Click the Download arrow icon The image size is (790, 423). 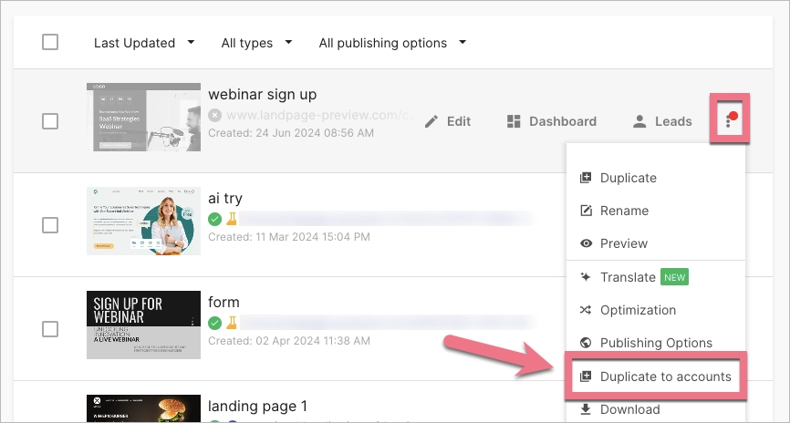pos(586,409)
